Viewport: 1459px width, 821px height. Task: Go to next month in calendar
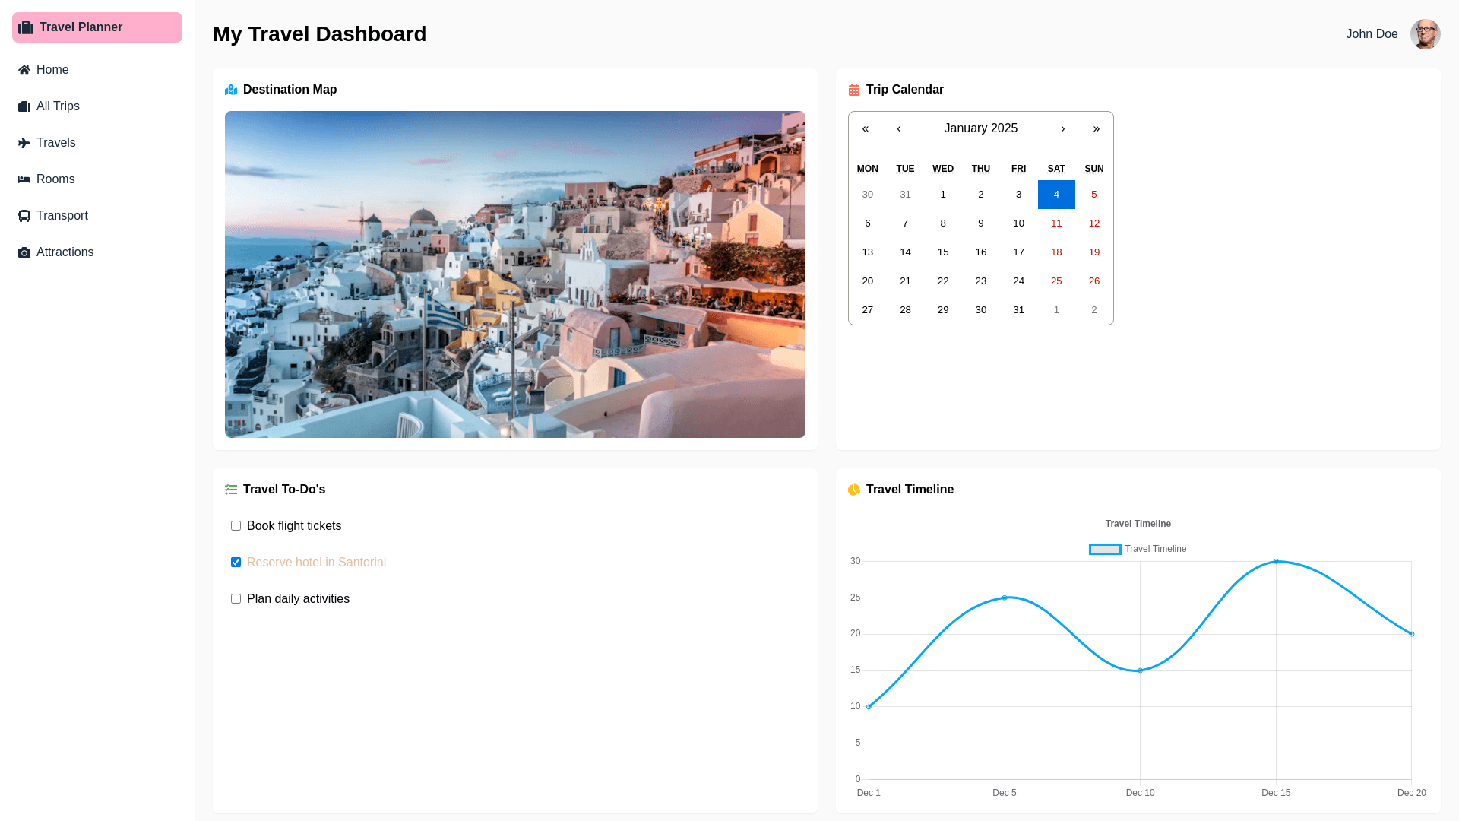(1062, 128)
